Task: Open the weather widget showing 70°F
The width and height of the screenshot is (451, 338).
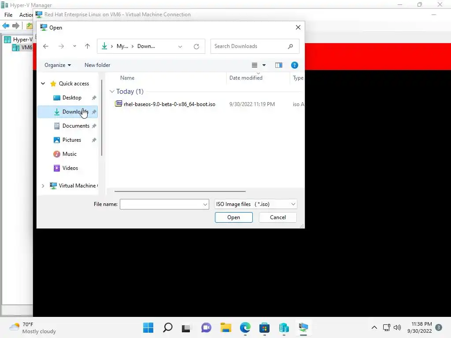Action: tap(32, 327)
